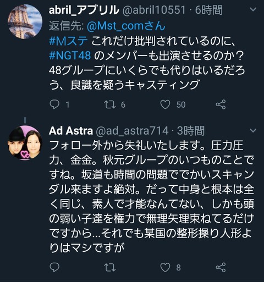Open the chevron menu on Ad Astra's tweet
Screen dimensions: 264x282
(253, 130)
